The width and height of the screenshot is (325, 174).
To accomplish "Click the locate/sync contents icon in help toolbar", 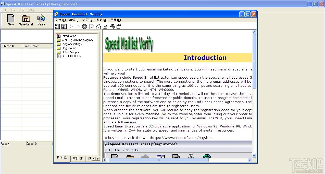I will point(64,26).
